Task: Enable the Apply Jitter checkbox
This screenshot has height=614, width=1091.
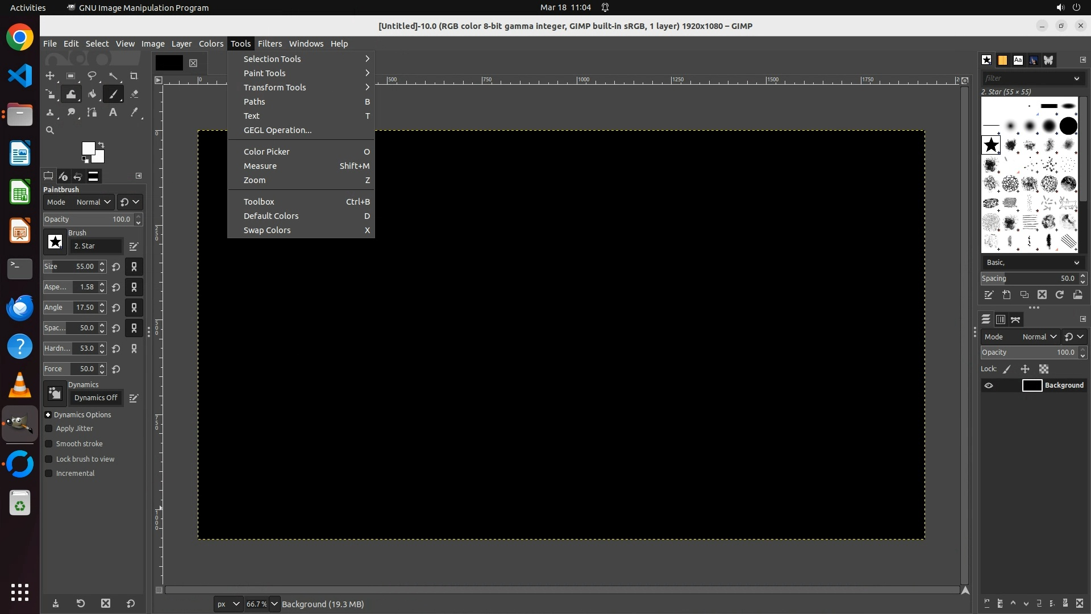Action: tap(49, 429)
